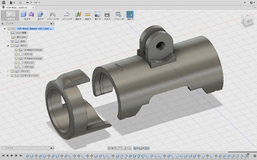Image resolution: width=257 pixels, height=160 pixels.
Task: Expand the コンポーネント1:1 node
Action: [8, 76]
